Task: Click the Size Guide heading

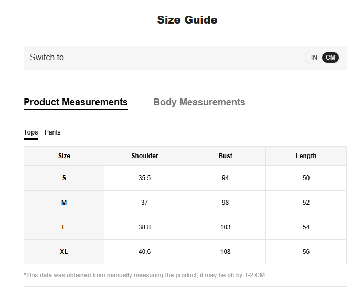Action: coord(187,20)
